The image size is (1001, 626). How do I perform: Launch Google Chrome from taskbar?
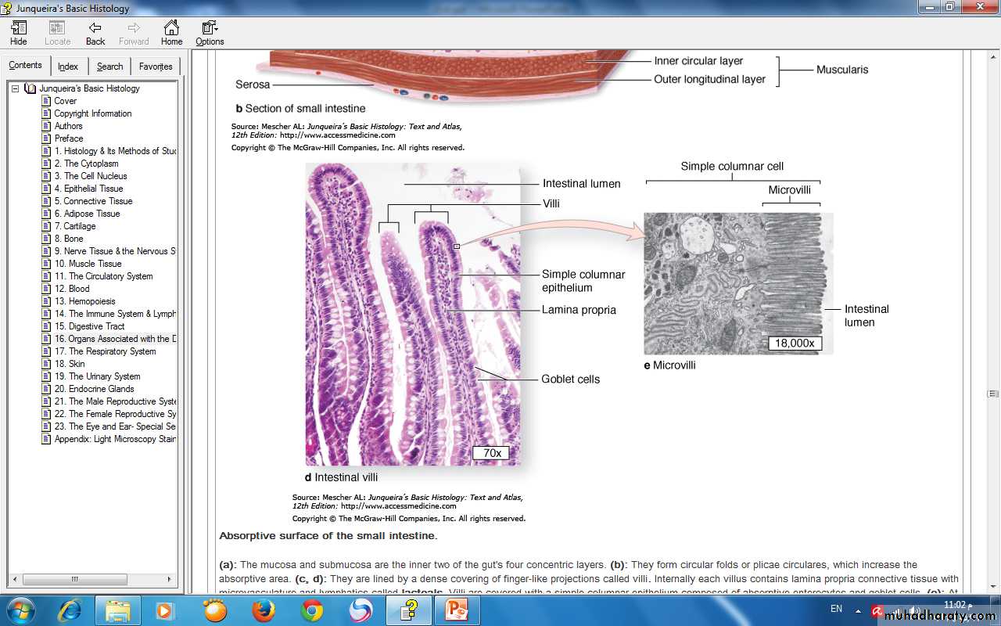pyautogui.click(x=312, y=610)
